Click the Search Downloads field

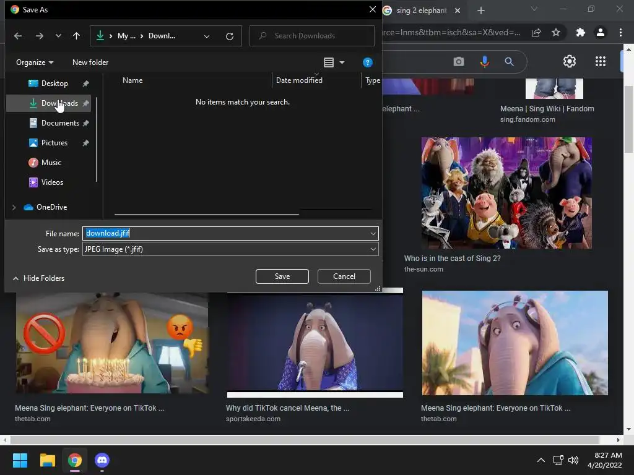312,36
